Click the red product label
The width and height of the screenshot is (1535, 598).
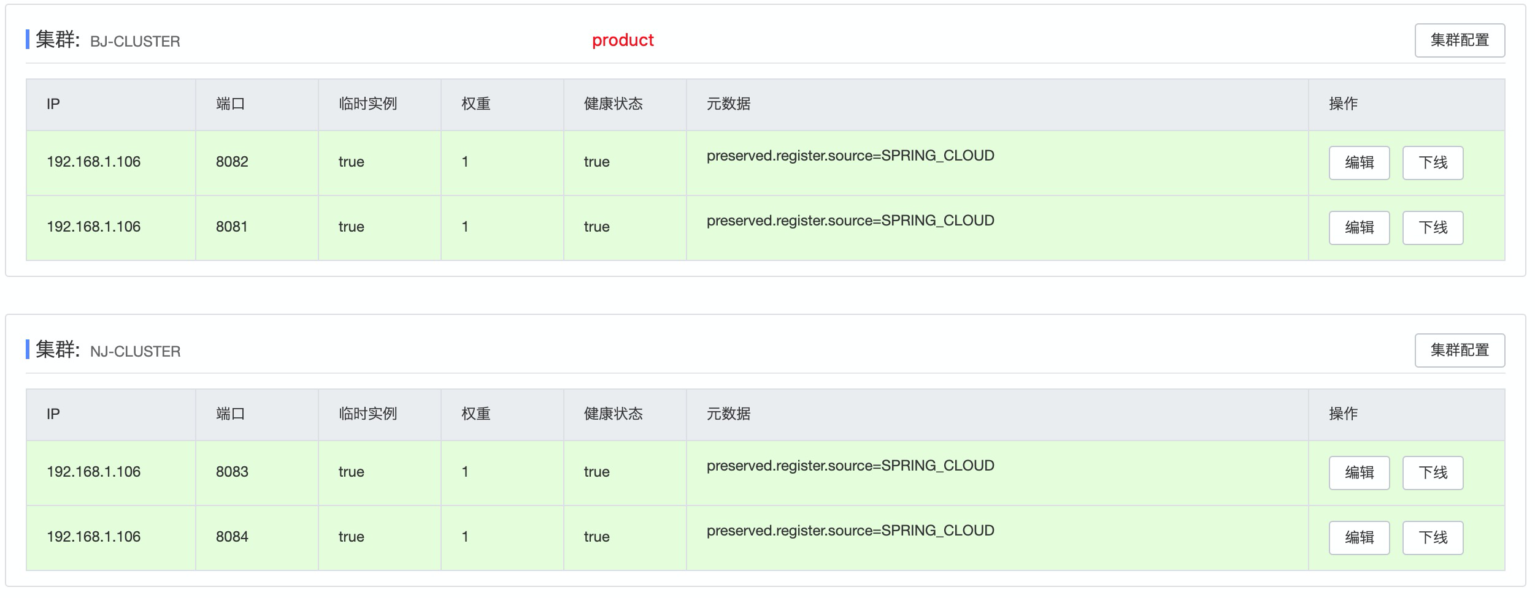click(x=622, y=40)
